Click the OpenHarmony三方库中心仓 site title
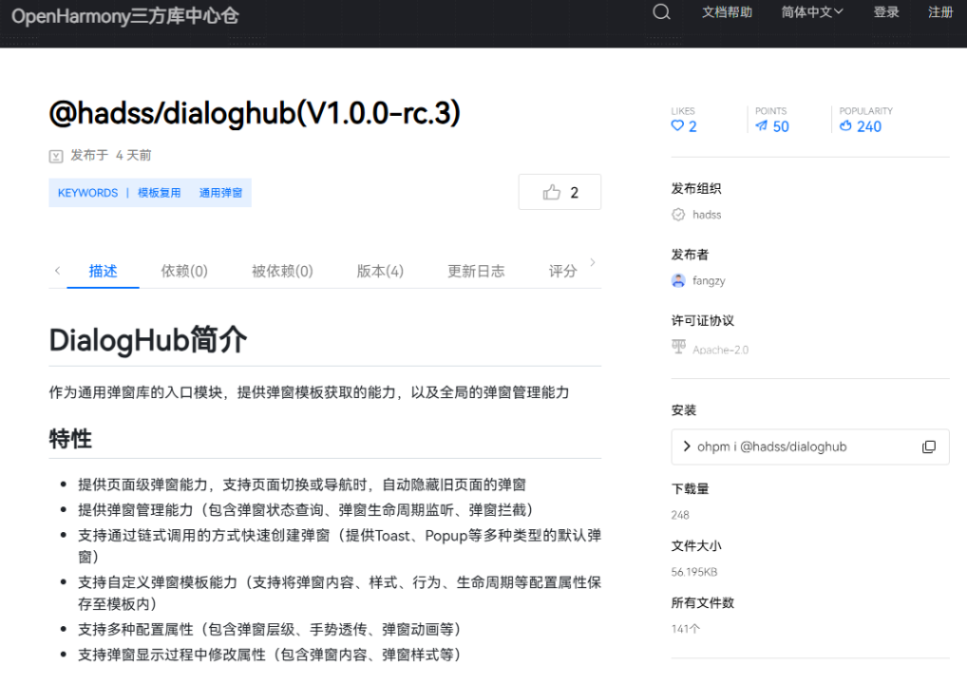Image resolution: width=967 pixels, height=684 pixels. (x=124, y=16)
